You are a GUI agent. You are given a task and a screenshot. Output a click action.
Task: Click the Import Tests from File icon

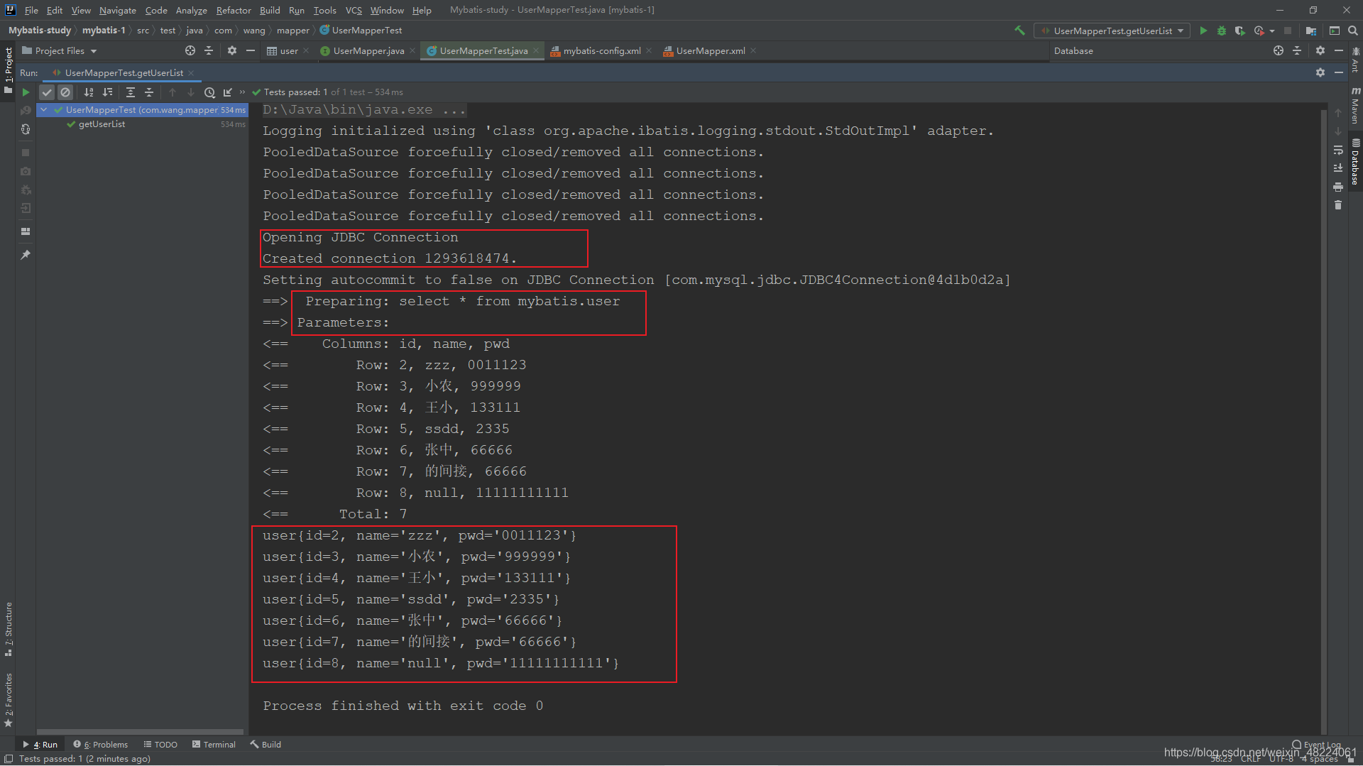228,92
